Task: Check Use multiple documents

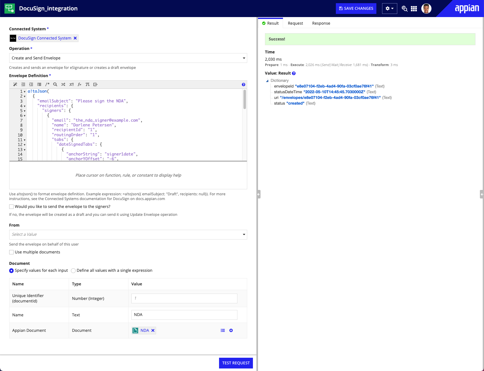Action: pyautogui.click(x=11, y=252)
